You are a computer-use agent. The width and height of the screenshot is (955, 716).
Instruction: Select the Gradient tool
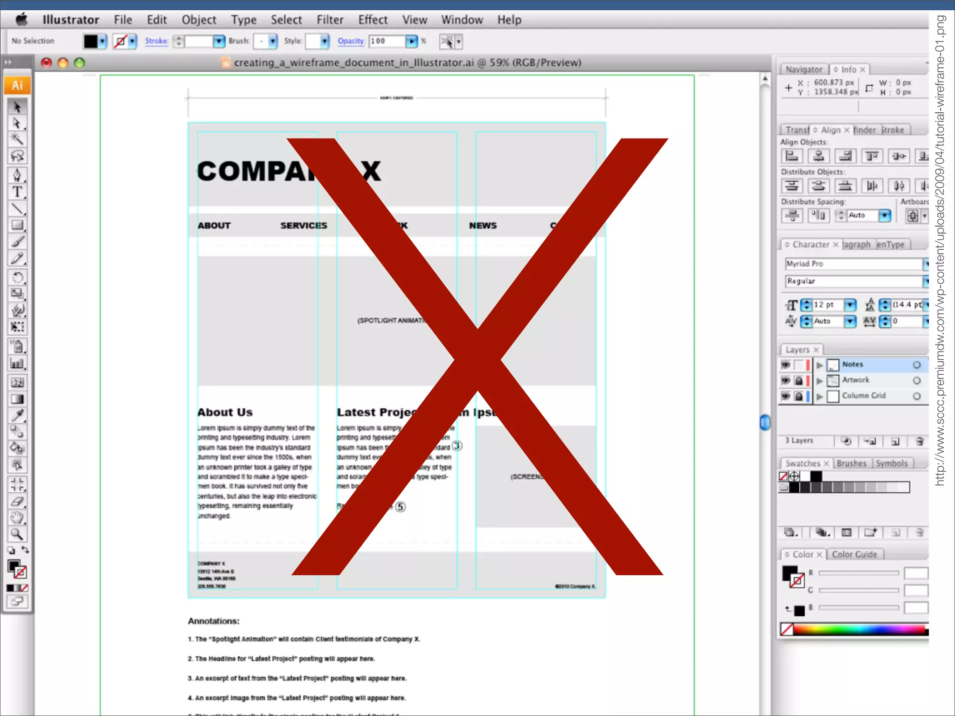click(x=17, y=399)
